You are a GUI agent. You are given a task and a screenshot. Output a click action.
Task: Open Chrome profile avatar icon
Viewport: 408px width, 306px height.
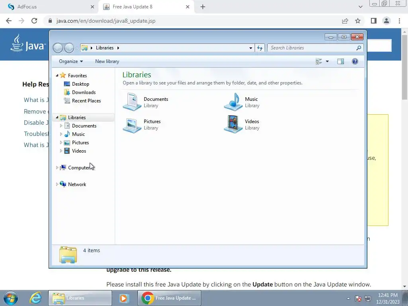pos(386,21)
